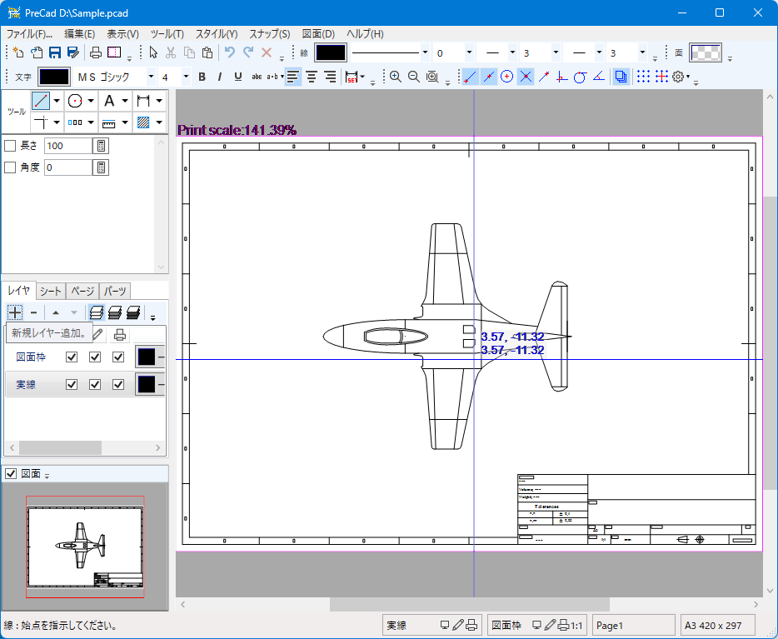The image size is (778, 639).
Task: Open the MS ゴシック font dropdown
Action: click(x=151, y=77)
